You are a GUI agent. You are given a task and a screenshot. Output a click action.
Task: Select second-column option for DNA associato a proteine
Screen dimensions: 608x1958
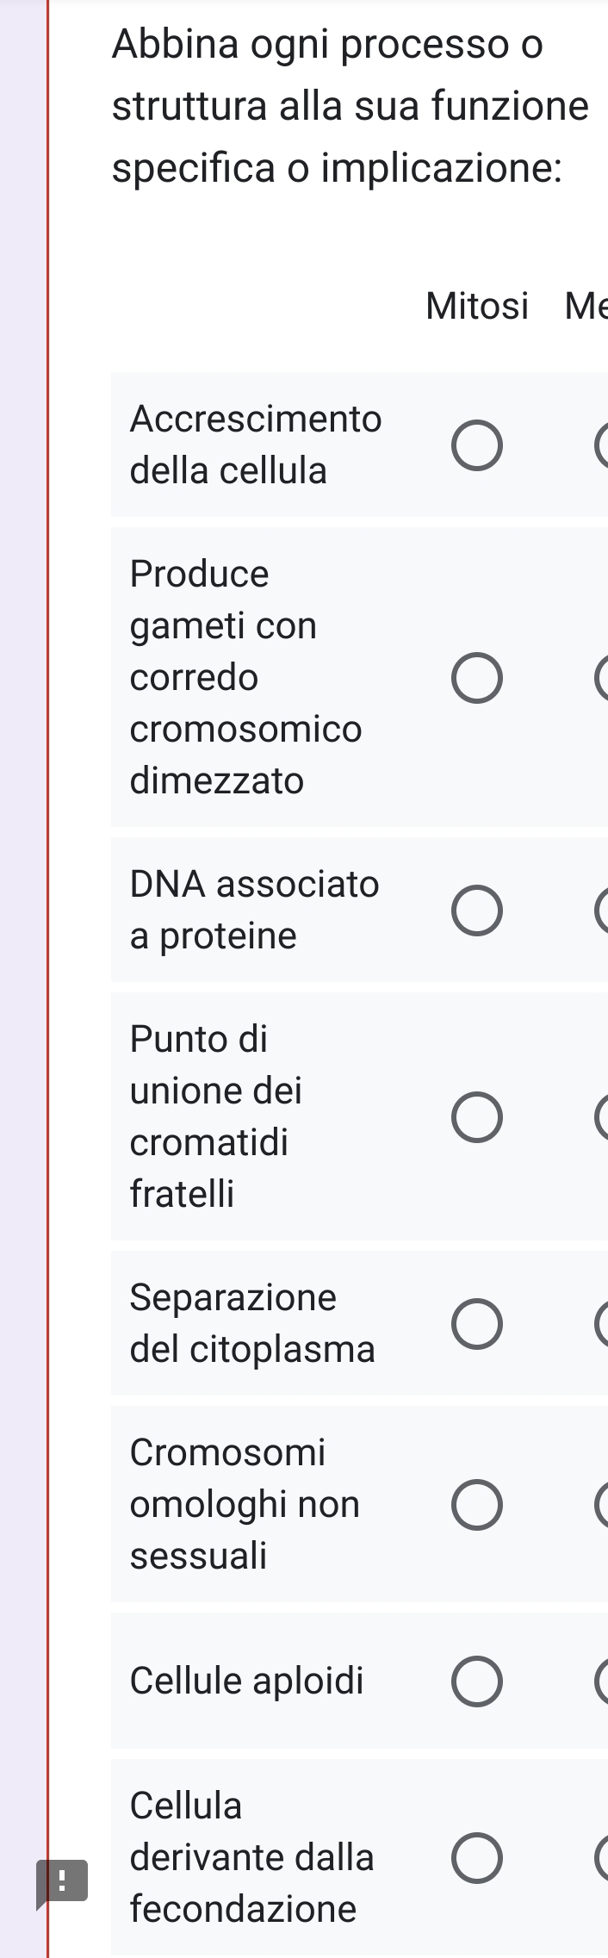click(x=602, y=911)
